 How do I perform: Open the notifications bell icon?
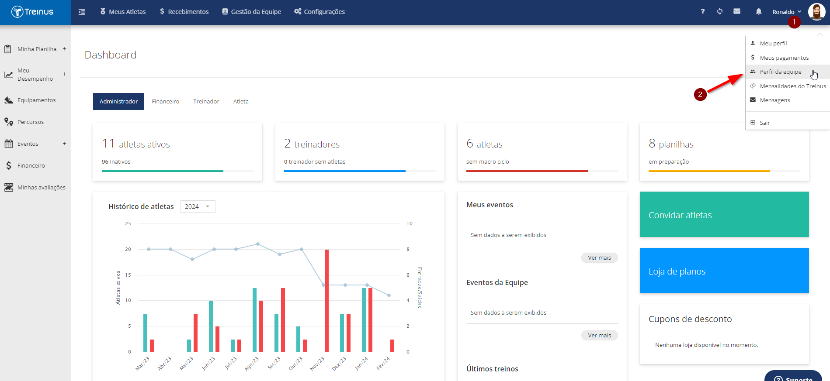point(759,11)
